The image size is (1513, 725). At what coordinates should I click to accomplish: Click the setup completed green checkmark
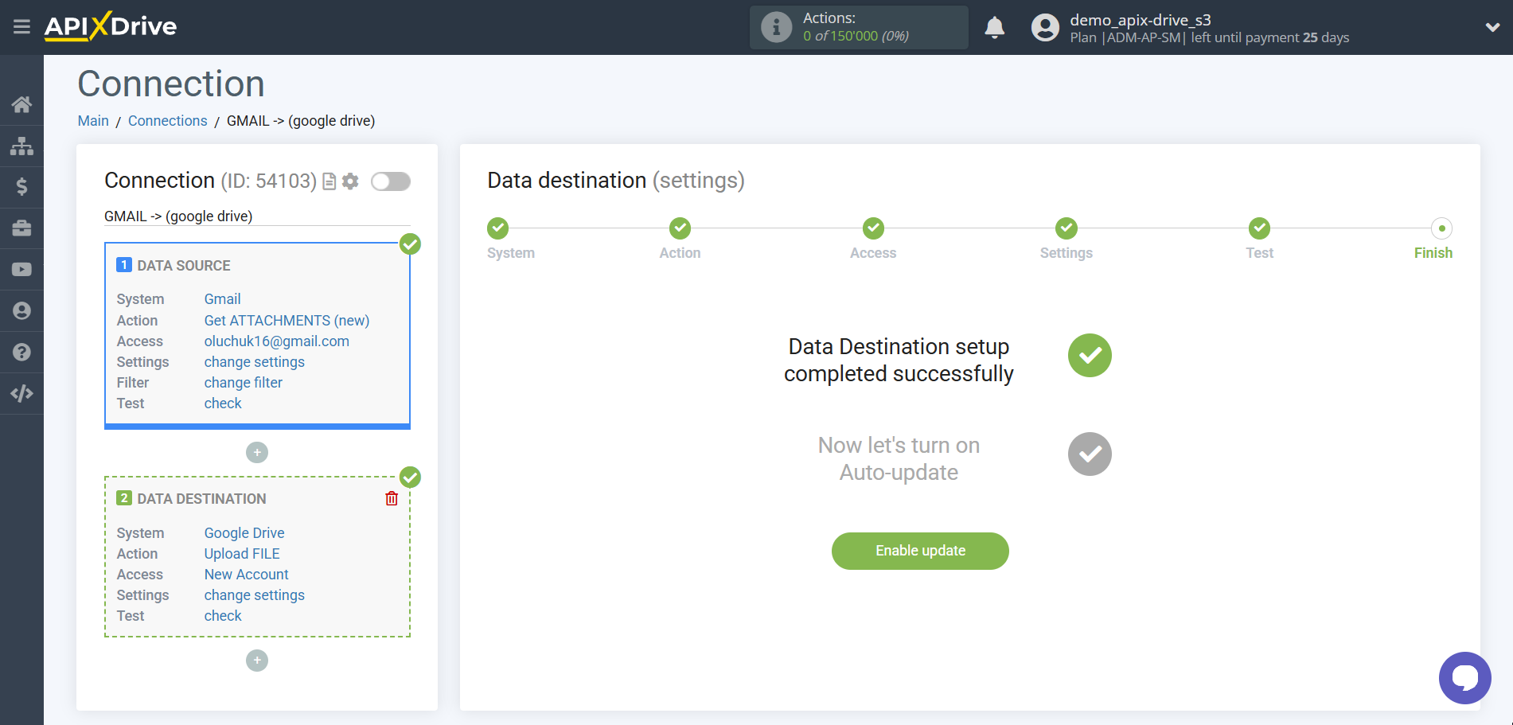[x=1090, y=356]
